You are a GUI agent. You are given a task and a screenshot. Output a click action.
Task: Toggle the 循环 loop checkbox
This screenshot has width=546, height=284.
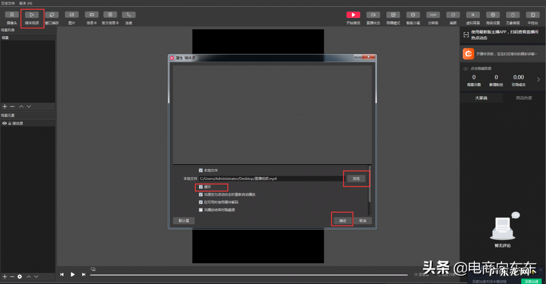201,187
